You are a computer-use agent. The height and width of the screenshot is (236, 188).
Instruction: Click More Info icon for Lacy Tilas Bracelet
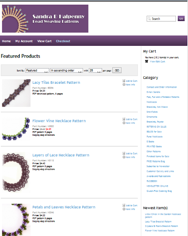[x=124, y=84]
